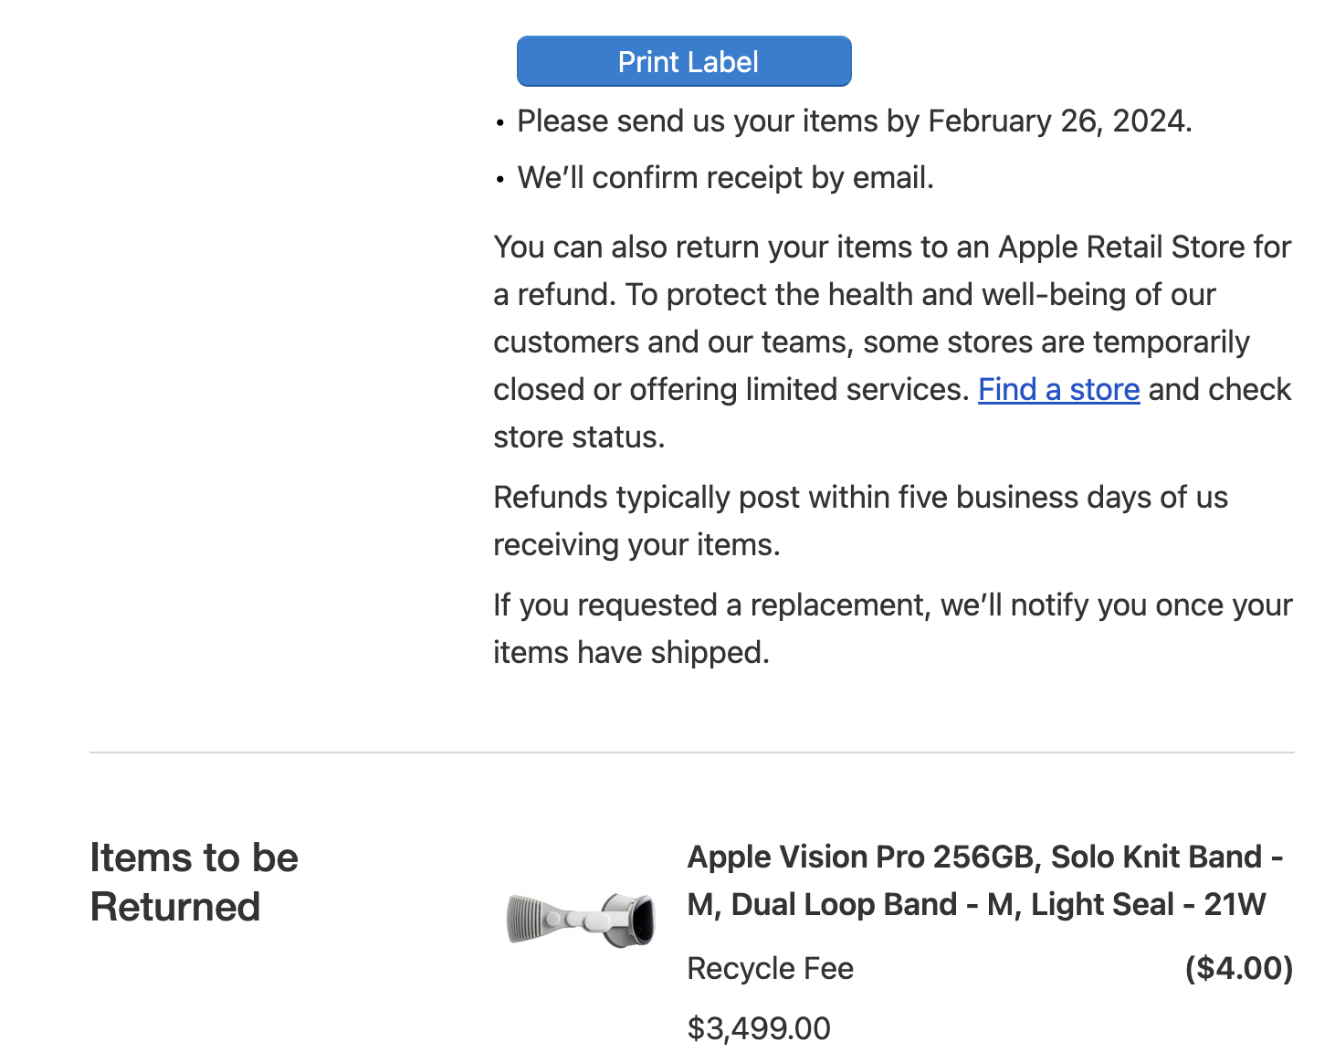Click the words store status
Screen dimensions: 1335x1052
point(578,437)
